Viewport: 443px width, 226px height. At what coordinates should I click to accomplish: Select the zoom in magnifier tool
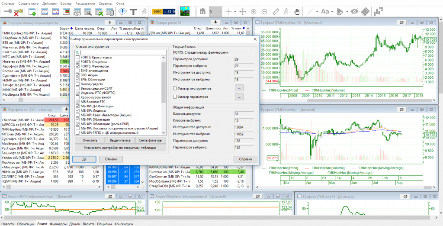[254, 11]
